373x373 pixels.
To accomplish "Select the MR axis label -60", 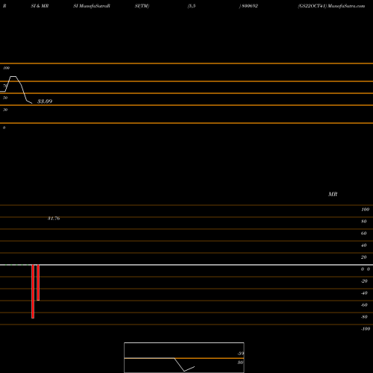I will pyautogui.click(x=364, y=305).
